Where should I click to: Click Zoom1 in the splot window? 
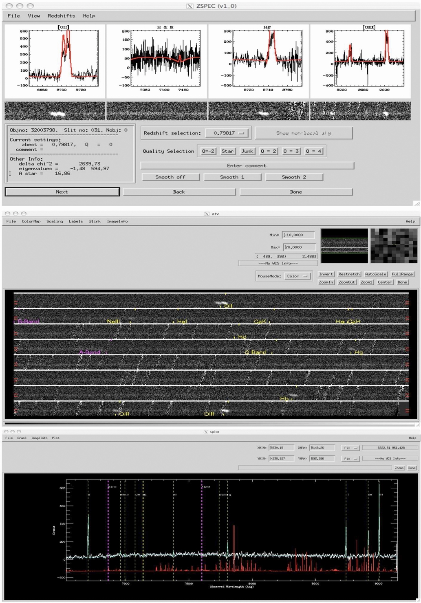(x=400, y=468)
